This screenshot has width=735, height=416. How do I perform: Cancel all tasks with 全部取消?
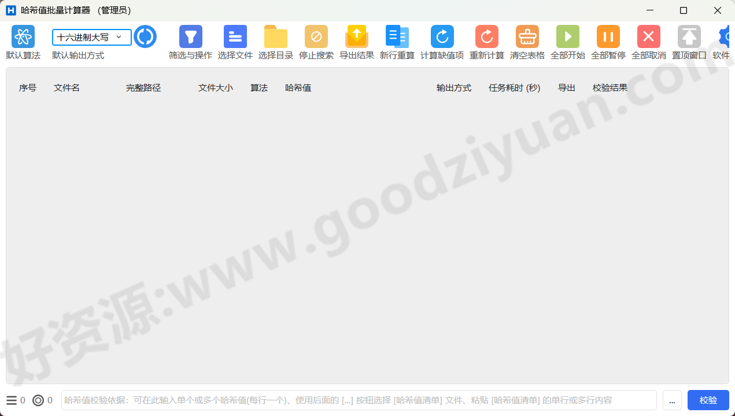click(648, 36)
